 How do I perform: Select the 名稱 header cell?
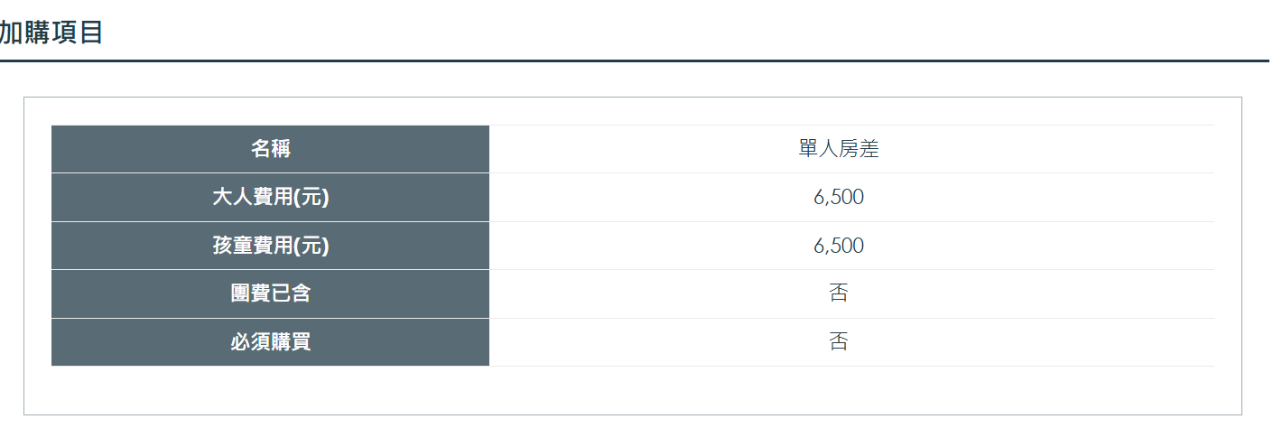(x=270, y=149)
